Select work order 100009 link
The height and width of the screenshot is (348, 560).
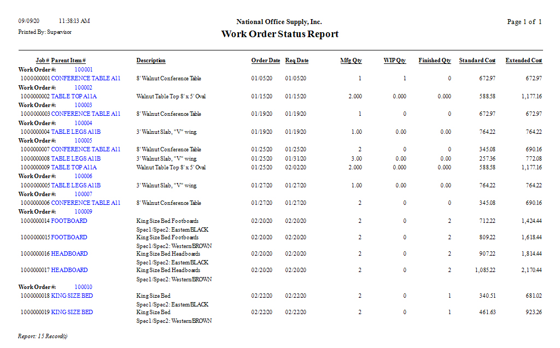click(84, 211)
